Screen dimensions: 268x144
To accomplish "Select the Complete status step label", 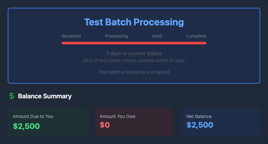I will 196,36.
